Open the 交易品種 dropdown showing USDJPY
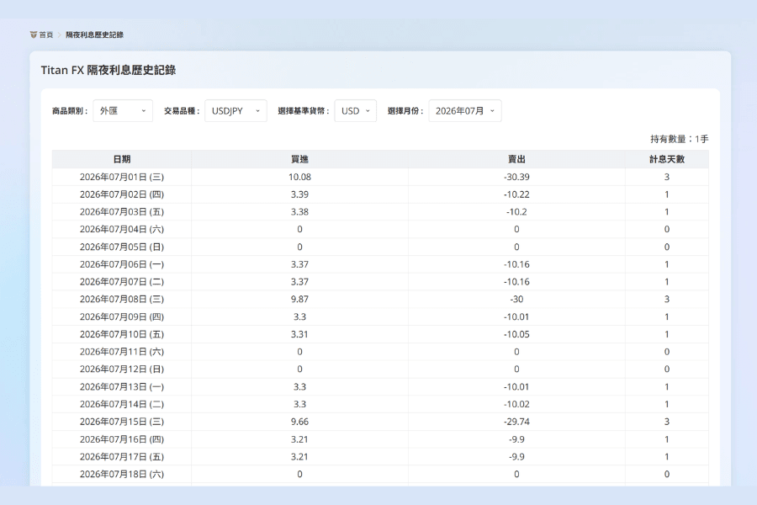The image size is (757, 505). point(236,110)
